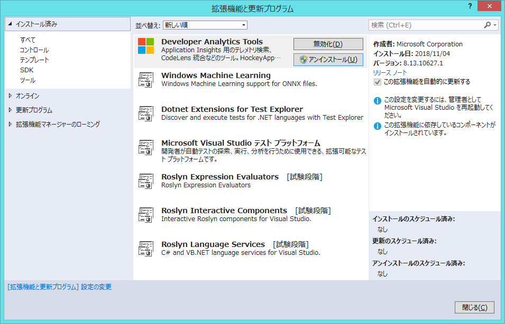The image size is (505, 324).
Task: Select Roslyn Language Services title
Action: point(213,244)
